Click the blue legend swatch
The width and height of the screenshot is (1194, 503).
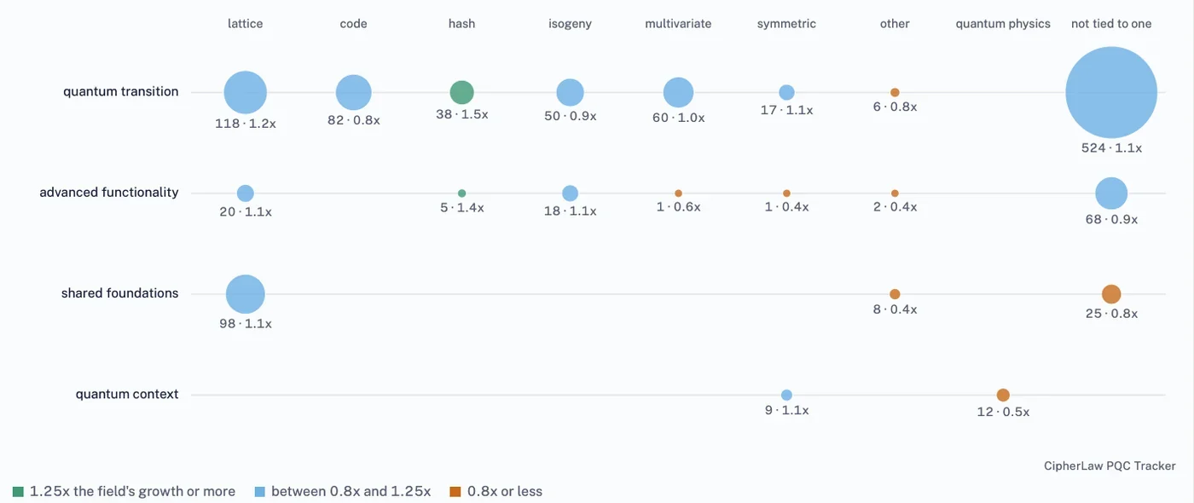coord(260,492)
